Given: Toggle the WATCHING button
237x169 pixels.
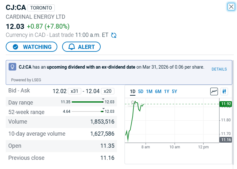Looking at the screenshot, I should [32, 47].
